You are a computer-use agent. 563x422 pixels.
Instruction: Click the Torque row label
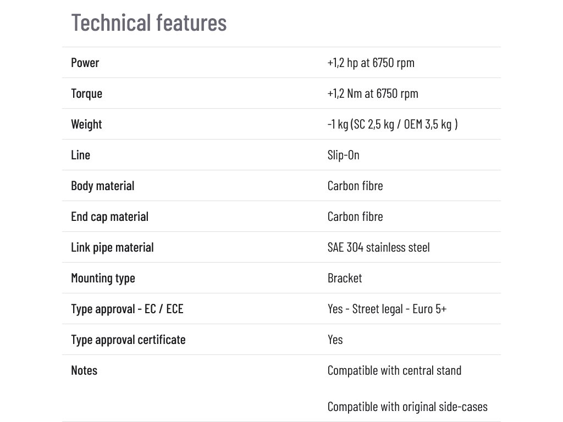point(87,93)
